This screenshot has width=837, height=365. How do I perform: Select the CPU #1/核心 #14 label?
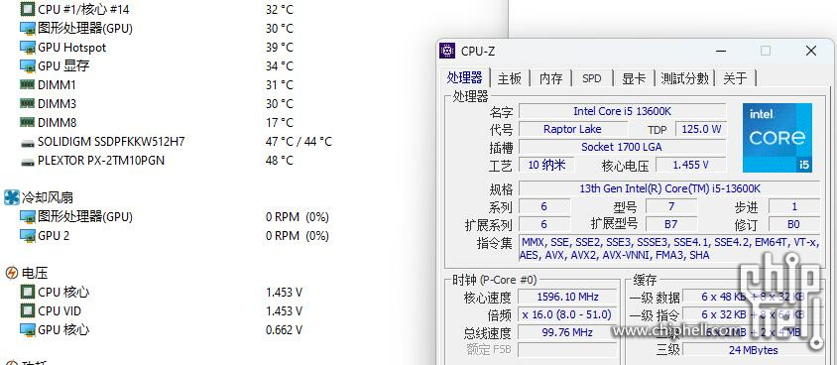(x=83, y=10)
